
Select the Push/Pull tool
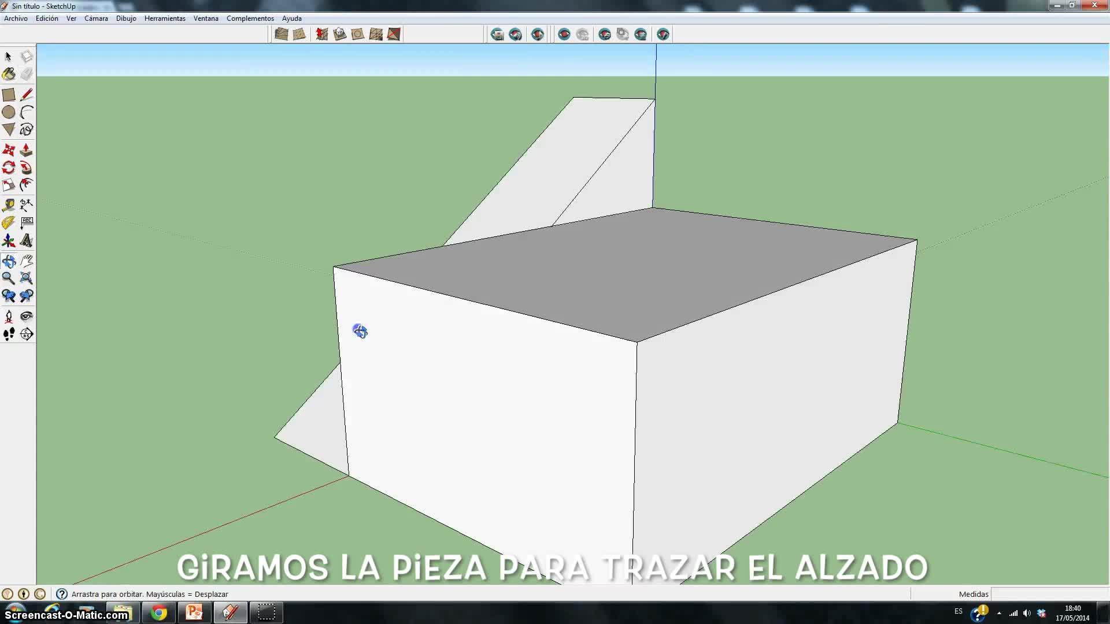26,151
